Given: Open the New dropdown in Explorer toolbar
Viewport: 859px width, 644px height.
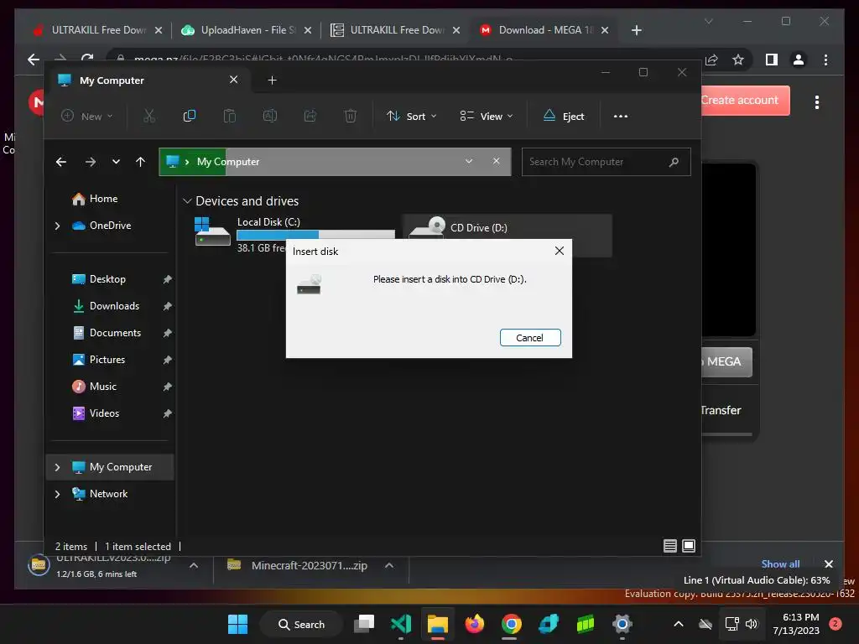Looking at the screenshot, I should pyautogui.click(x=87, y=116).
